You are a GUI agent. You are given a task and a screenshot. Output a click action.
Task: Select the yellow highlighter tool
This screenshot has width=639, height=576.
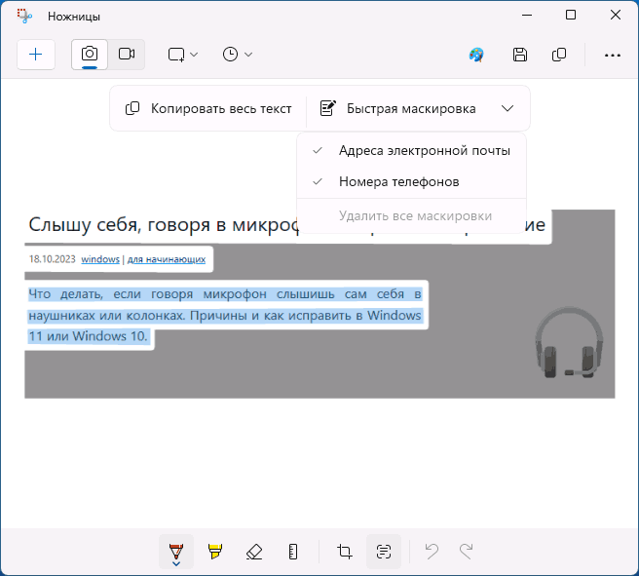(x=214, y=552)
